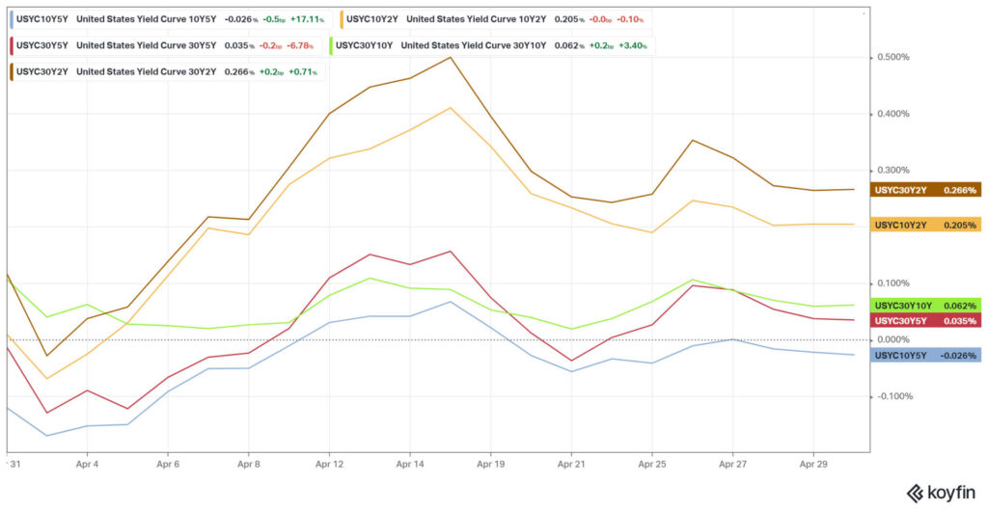Image resolution: width=988 pixels, height=510 pixels.
Task: Click the 0.500% y-axis label
Action: point(891,57)
